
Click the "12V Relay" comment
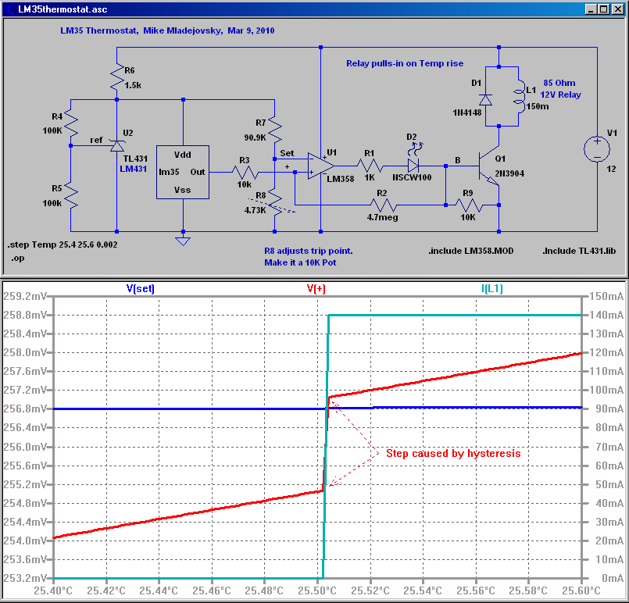click(560, 95)
